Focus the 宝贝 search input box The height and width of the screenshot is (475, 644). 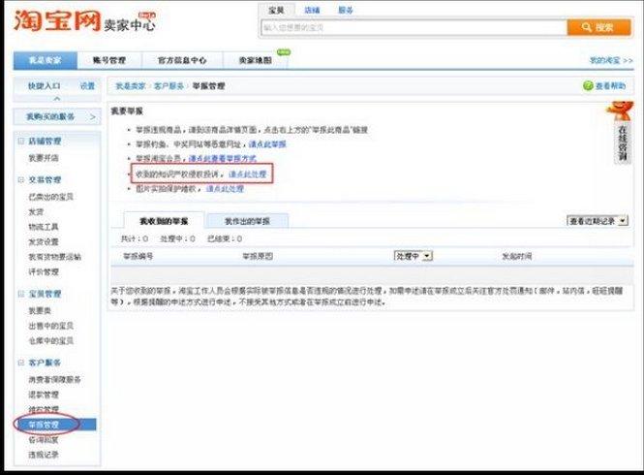[x=414, y=27]
